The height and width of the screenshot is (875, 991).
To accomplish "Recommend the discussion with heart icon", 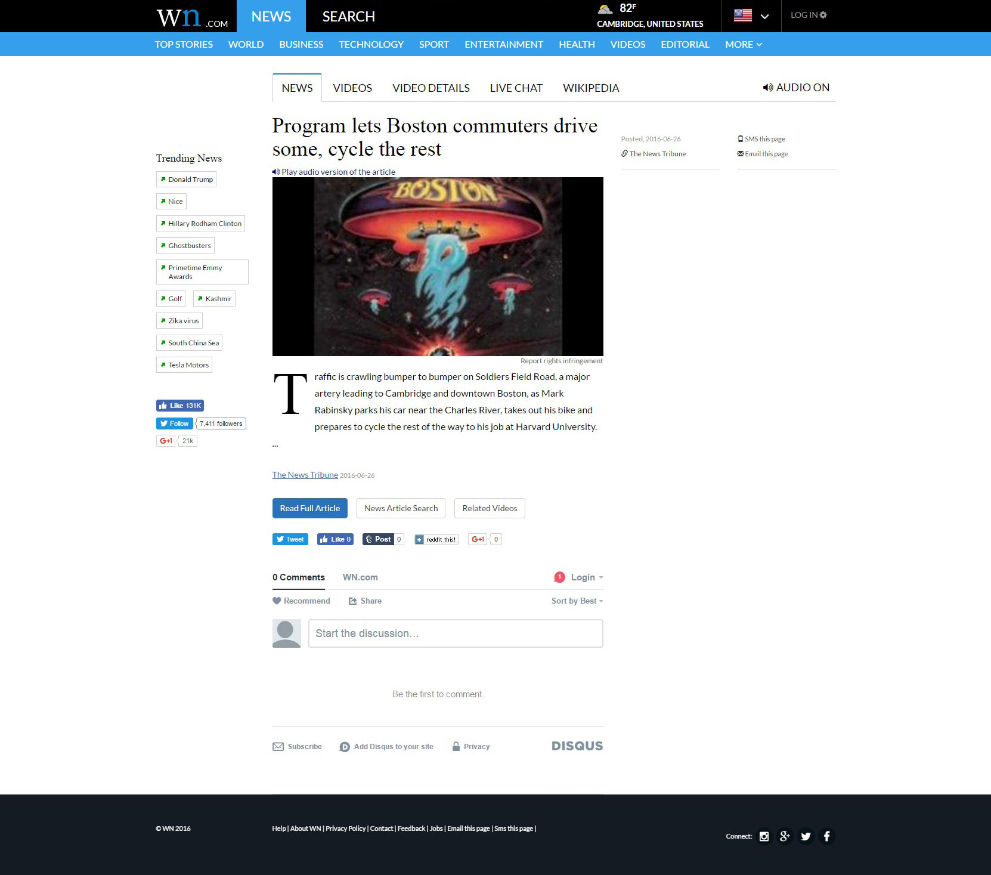I will coord(301,601).
